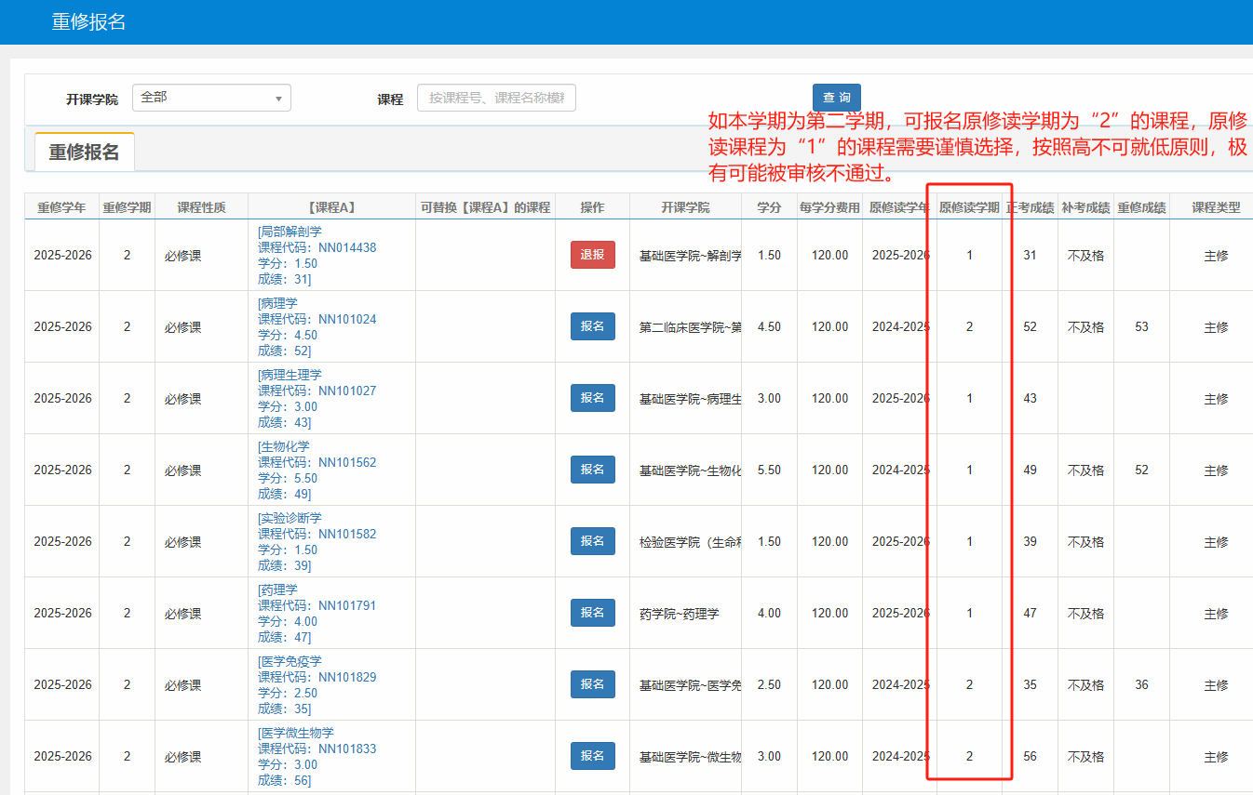Select the 药理学 course name link
1253x795 pixels.
click(x=278, y=590)
